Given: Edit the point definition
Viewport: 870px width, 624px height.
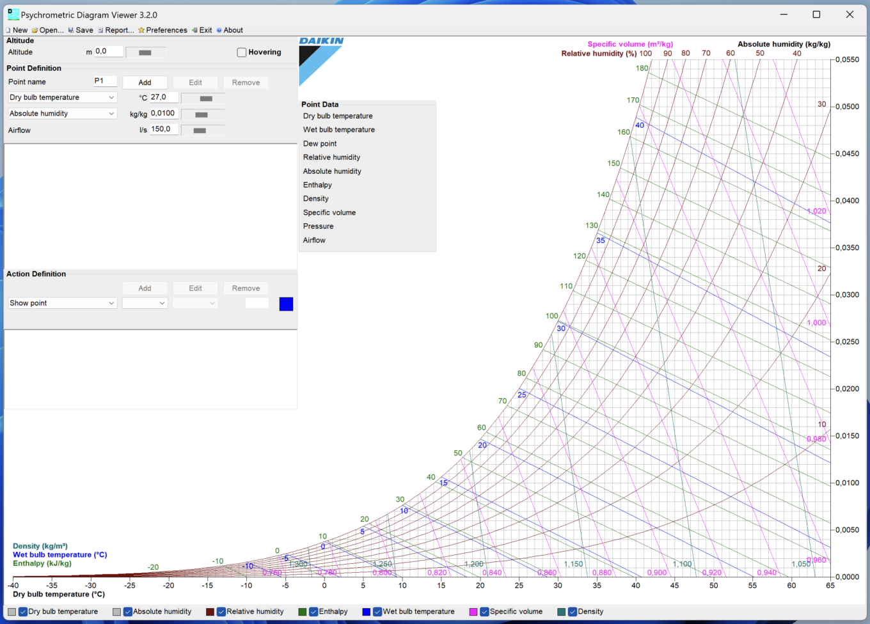Looking at the screenshot, I should pyautogui.click(x=195, y=82).
